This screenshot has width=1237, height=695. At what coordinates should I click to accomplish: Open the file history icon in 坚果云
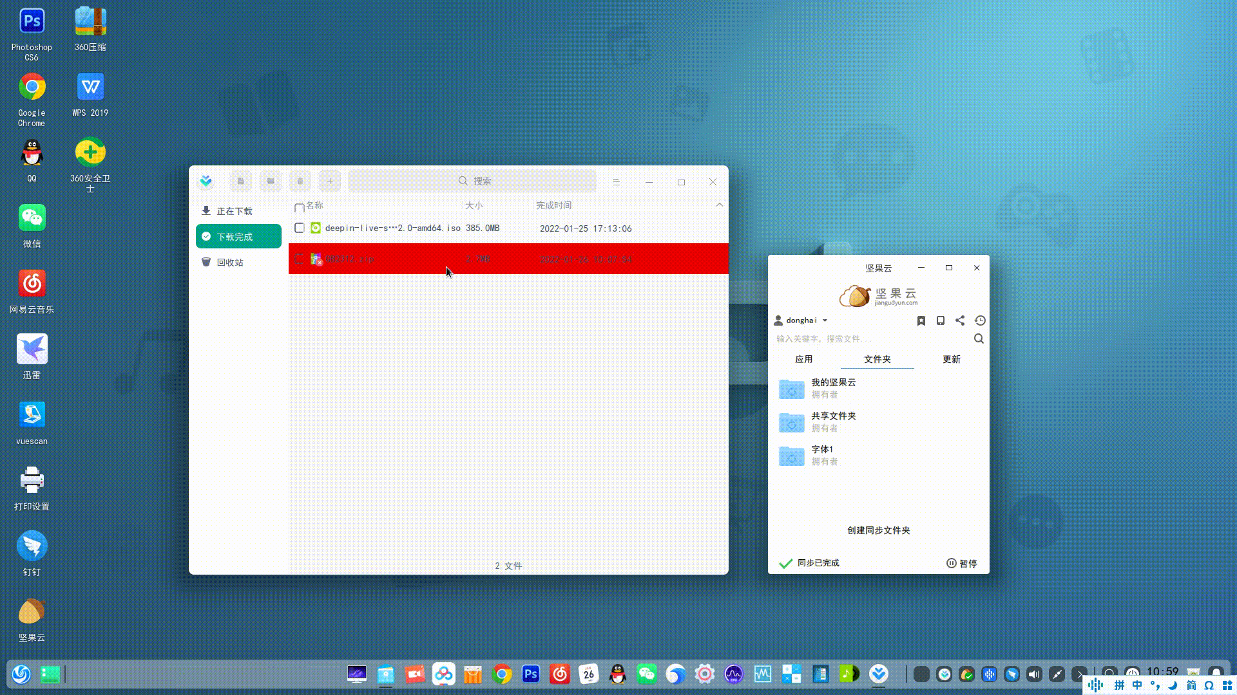click(x=980, y=320)
